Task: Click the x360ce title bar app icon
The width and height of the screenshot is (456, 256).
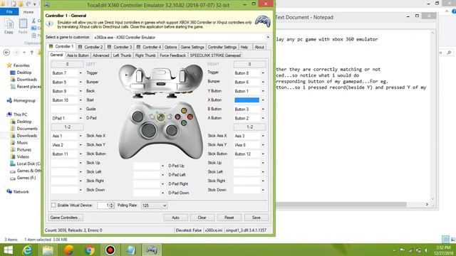Action: (47, 5)
